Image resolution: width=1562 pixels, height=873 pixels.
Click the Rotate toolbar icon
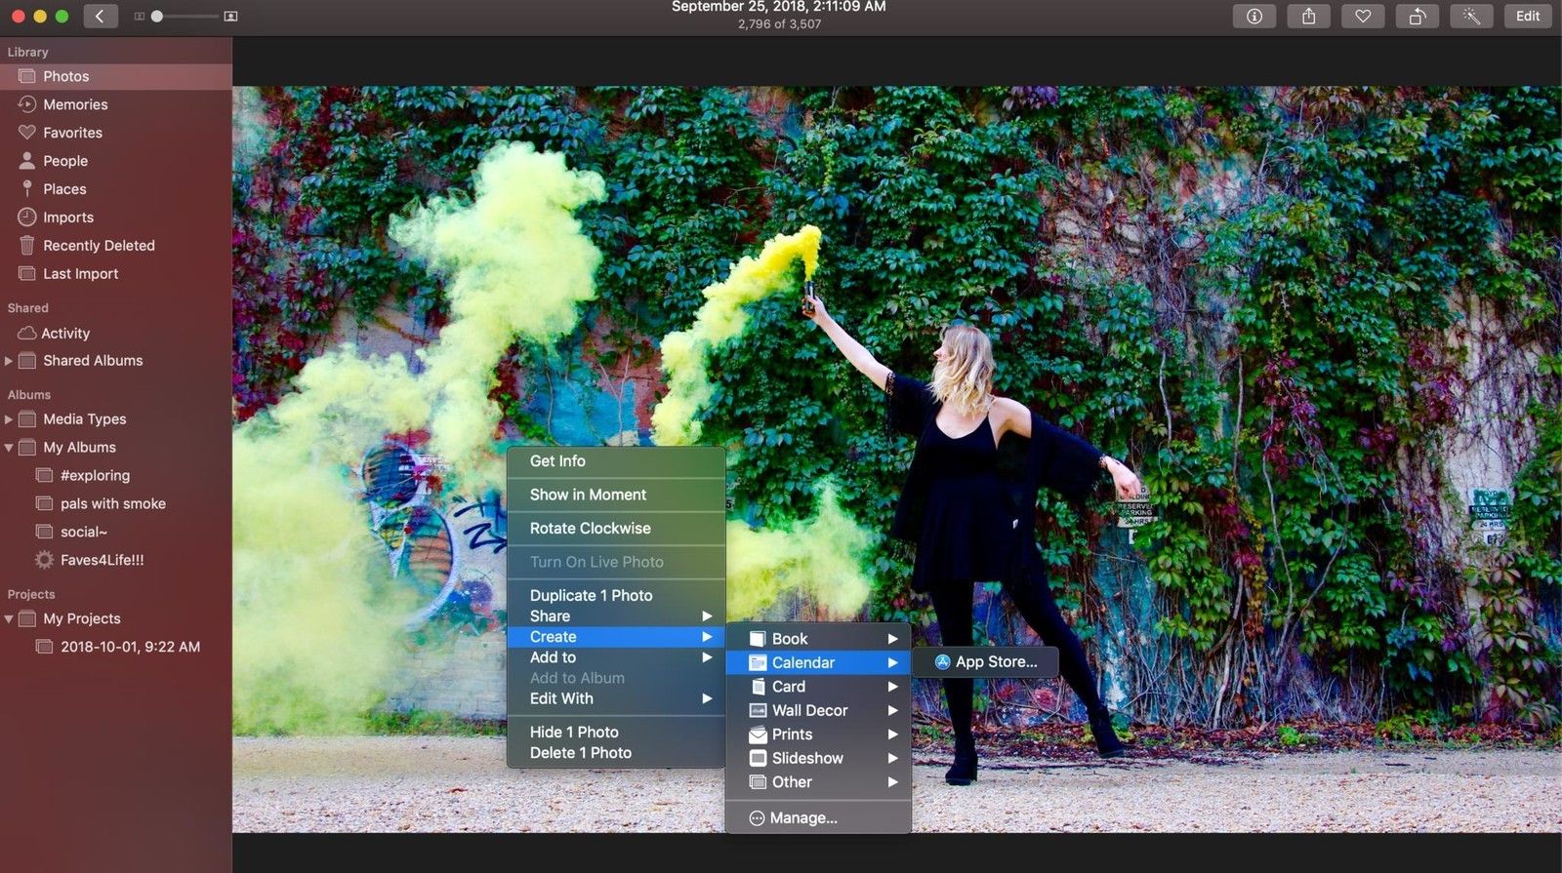tap(1417, 17)
